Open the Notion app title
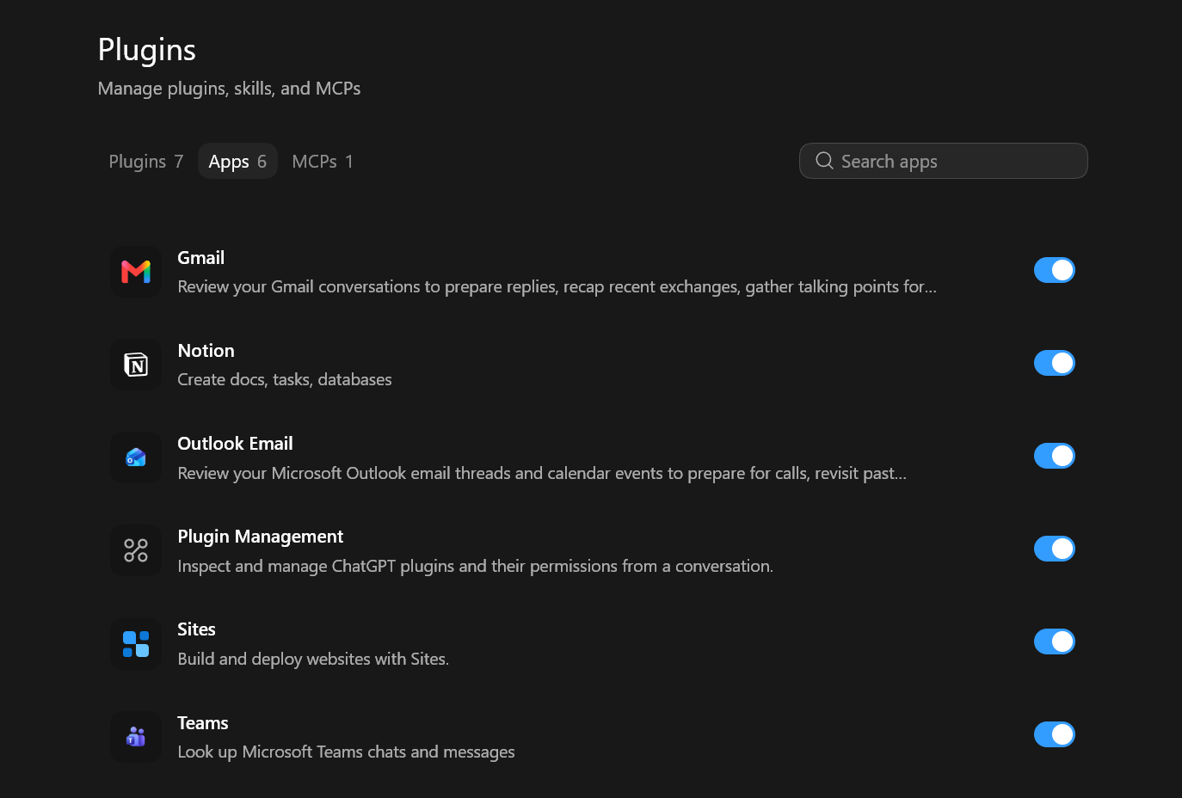The image size is (1182, 798). 206,351
